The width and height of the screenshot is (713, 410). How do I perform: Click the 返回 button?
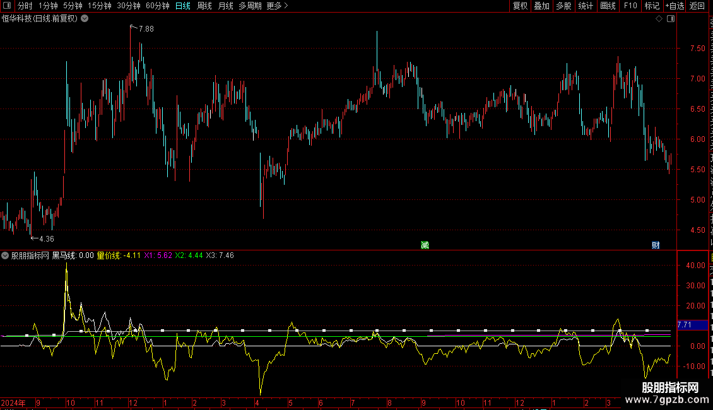point(697,6)
